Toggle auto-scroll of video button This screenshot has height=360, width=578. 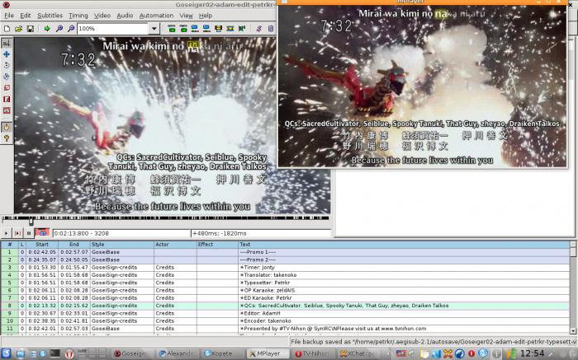pos(42,233)
